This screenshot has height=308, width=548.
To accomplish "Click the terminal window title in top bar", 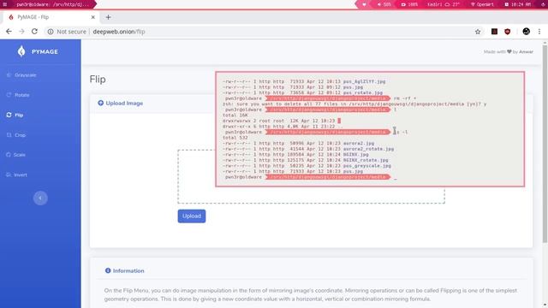I will [x=52, y=4].
